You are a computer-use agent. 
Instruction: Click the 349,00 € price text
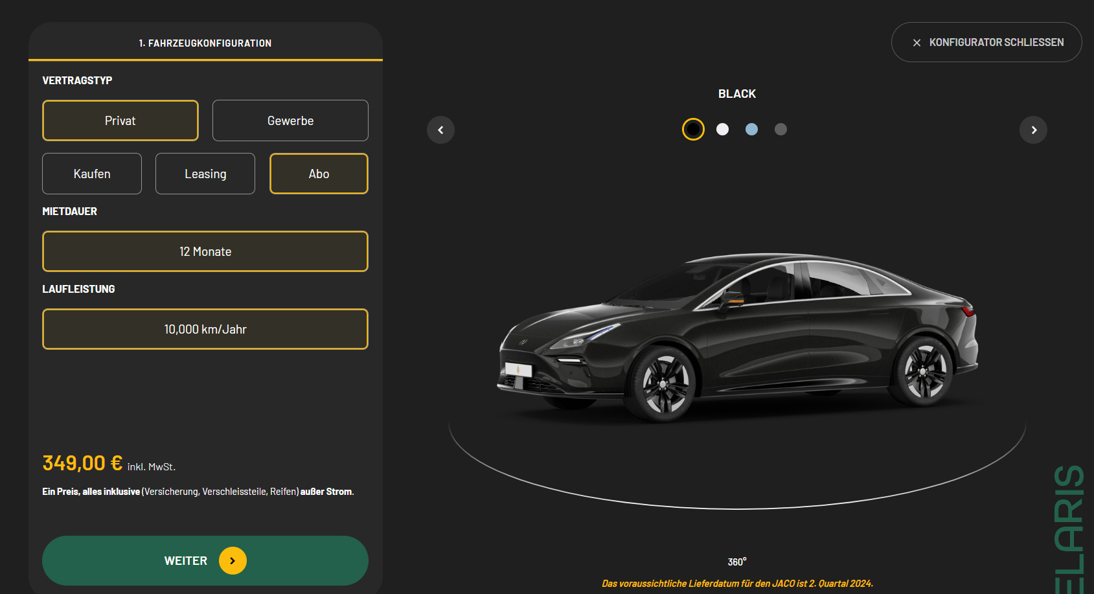pyautogui.click(x=82, y=463)
